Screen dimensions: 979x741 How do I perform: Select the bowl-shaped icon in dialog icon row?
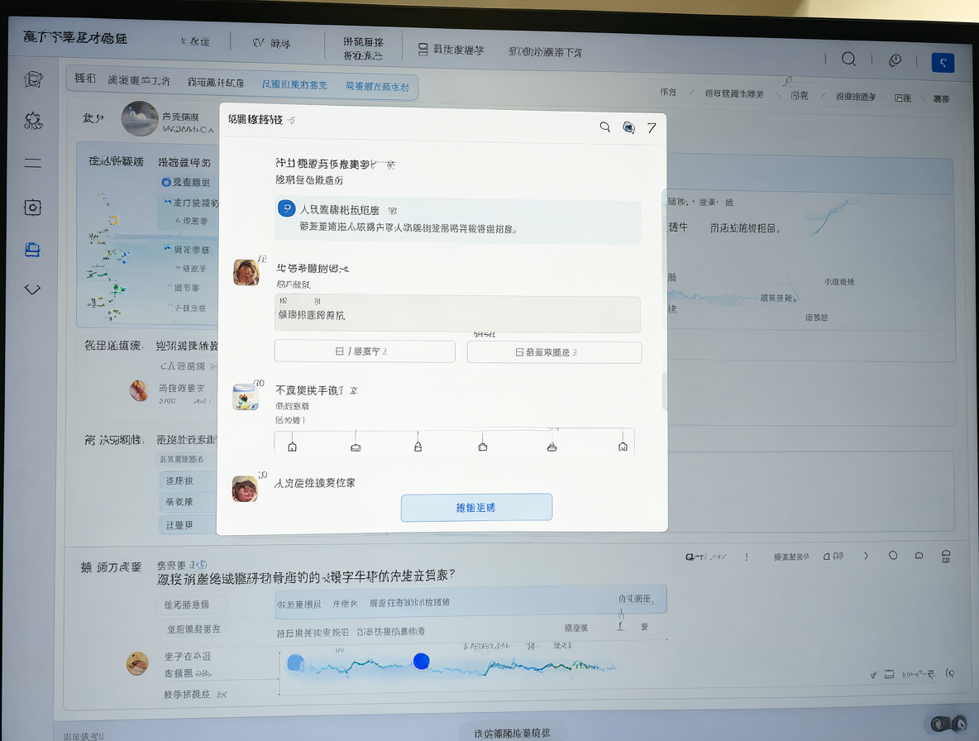356,447
